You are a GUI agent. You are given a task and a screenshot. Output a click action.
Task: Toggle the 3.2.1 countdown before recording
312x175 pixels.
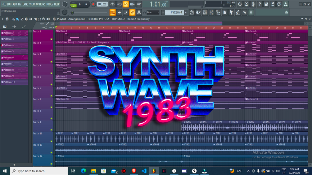coord(126,4)
